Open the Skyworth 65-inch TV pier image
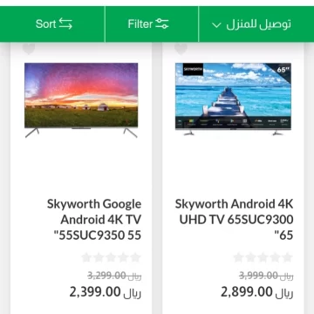 pyautogui.click(x=233, y=99)
